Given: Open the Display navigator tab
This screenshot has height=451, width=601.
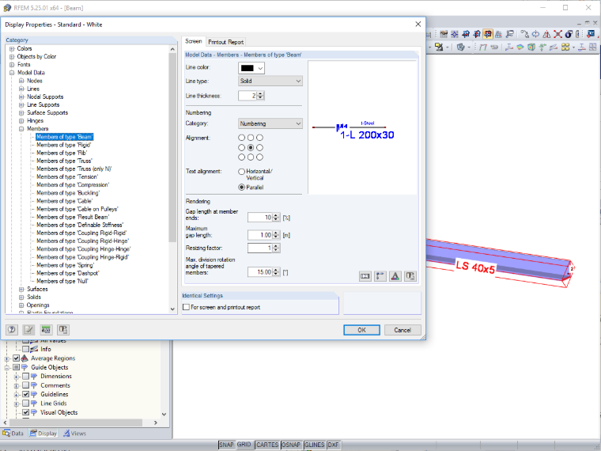Looking at the screenshot, I should pos(43,434).
